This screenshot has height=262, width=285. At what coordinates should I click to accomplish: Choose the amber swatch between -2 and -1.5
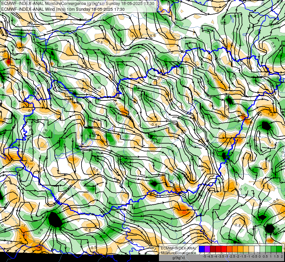coord(240,249)
